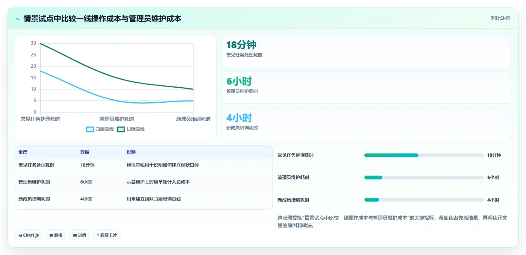
Task: Select the 18分钟 metric card
Action: coord(366,51)
